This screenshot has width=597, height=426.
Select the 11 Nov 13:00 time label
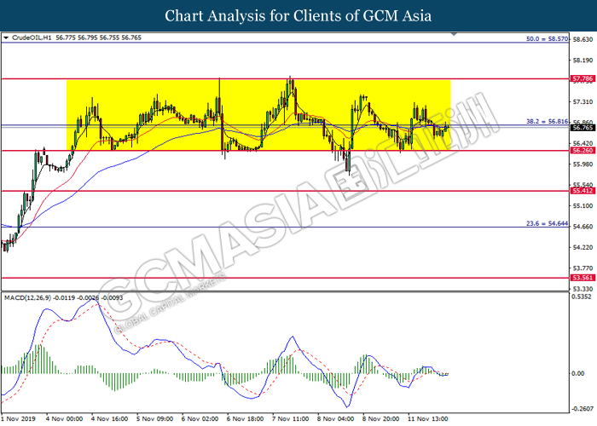pyautogui.click(x=428, y=419)
